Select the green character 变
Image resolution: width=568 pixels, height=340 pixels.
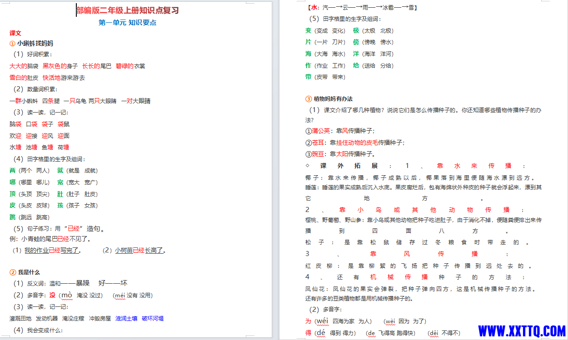pyautogui.click(x=309, y=31)
